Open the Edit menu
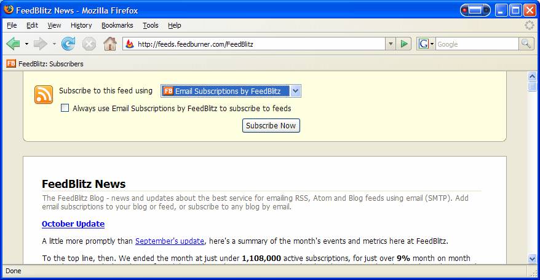The image size is (540, 280). click(32, 25)
